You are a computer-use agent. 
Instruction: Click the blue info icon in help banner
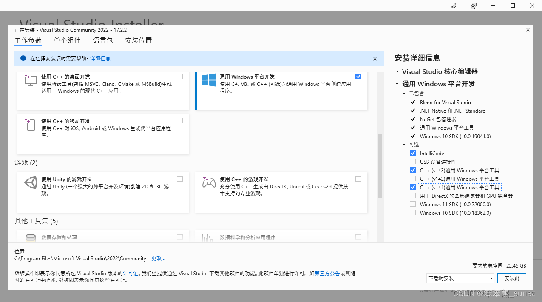(x=23, y=58)
